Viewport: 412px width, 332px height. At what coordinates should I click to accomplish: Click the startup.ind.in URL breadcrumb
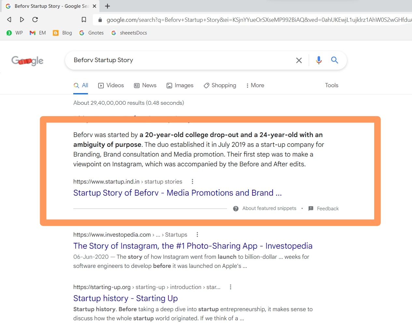click(x=128, y=182)
